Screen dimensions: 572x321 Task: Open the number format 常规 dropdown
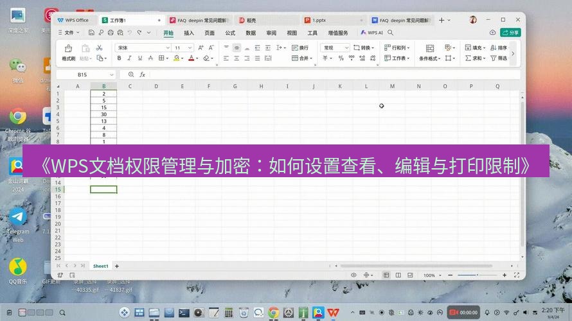tap(346, 48)
